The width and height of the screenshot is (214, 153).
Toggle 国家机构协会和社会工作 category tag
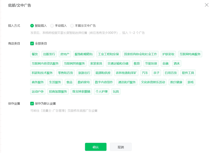[141, 54]
